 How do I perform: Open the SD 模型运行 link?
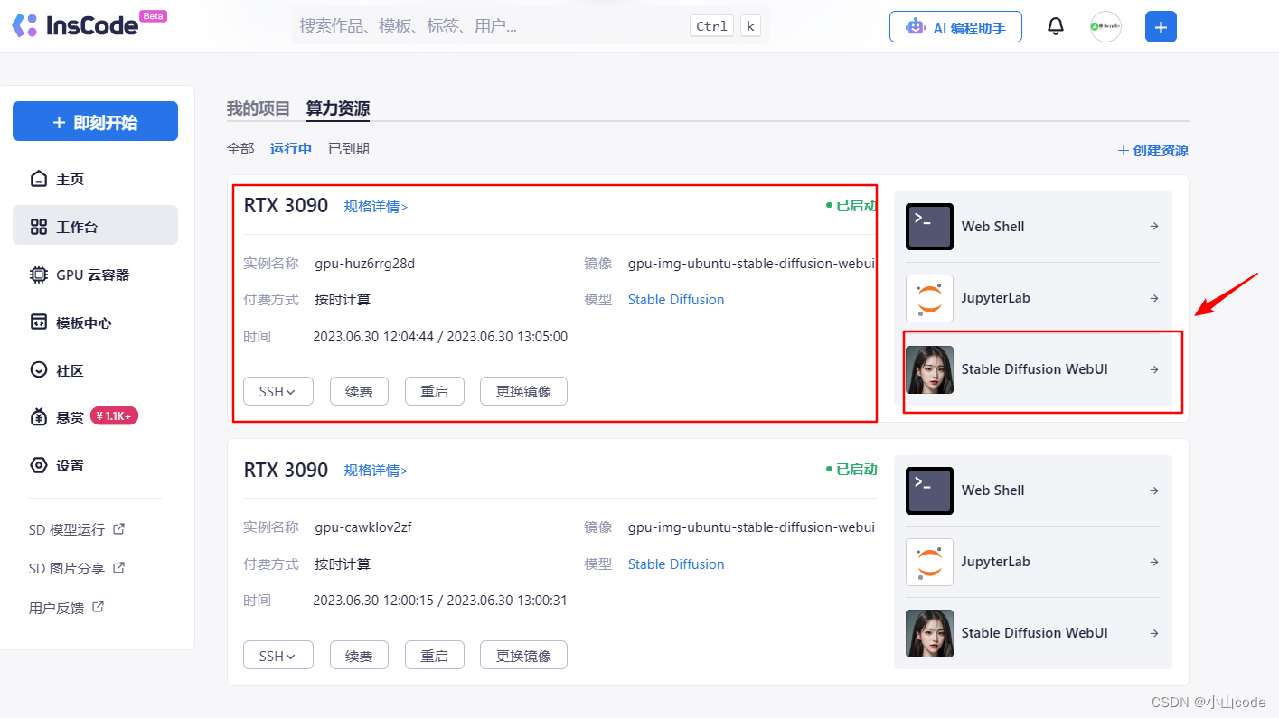click(x=77, y=529)
